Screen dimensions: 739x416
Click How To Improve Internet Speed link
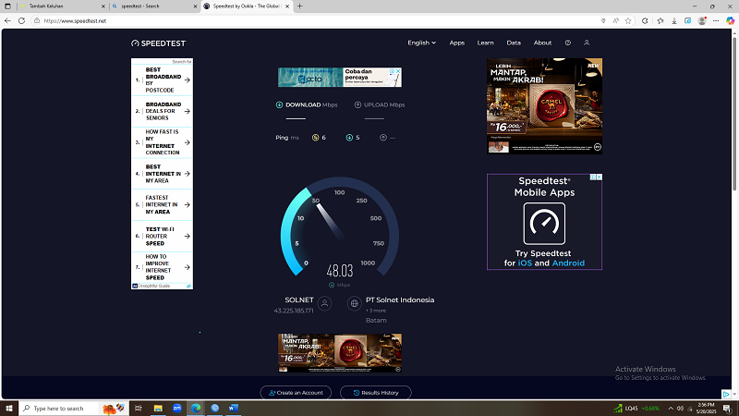pyautogui.click(x=163, y=267)
